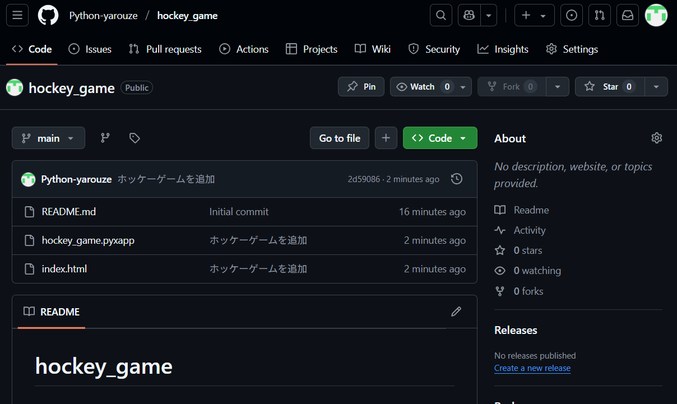Switch to the Security tab
Viewport: 677px width, 404px height.
(434, 49)
